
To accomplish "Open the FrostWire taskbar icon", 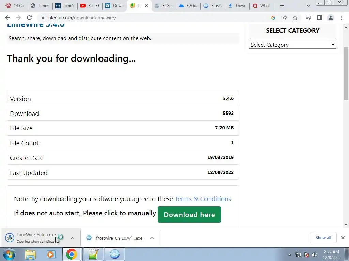I will tap(115, 254).
